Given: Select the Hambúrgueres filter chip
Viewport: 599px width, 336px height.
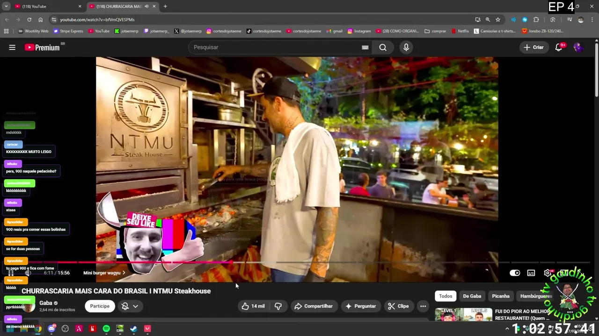Looking at the screenshot, I should (536, 296).
